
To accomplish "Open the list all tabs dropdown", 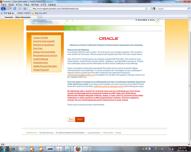I will pyautogui.click(x=190, y=17).
